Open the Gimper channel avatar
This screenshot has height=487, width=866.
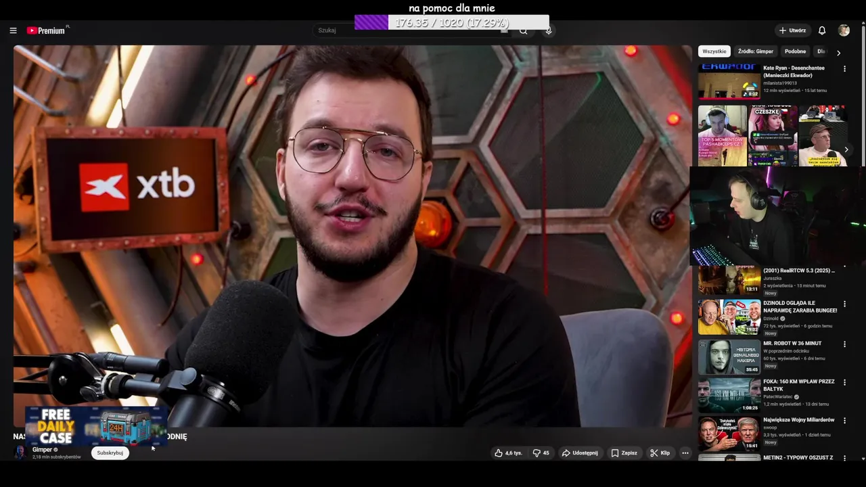(21, 453)
